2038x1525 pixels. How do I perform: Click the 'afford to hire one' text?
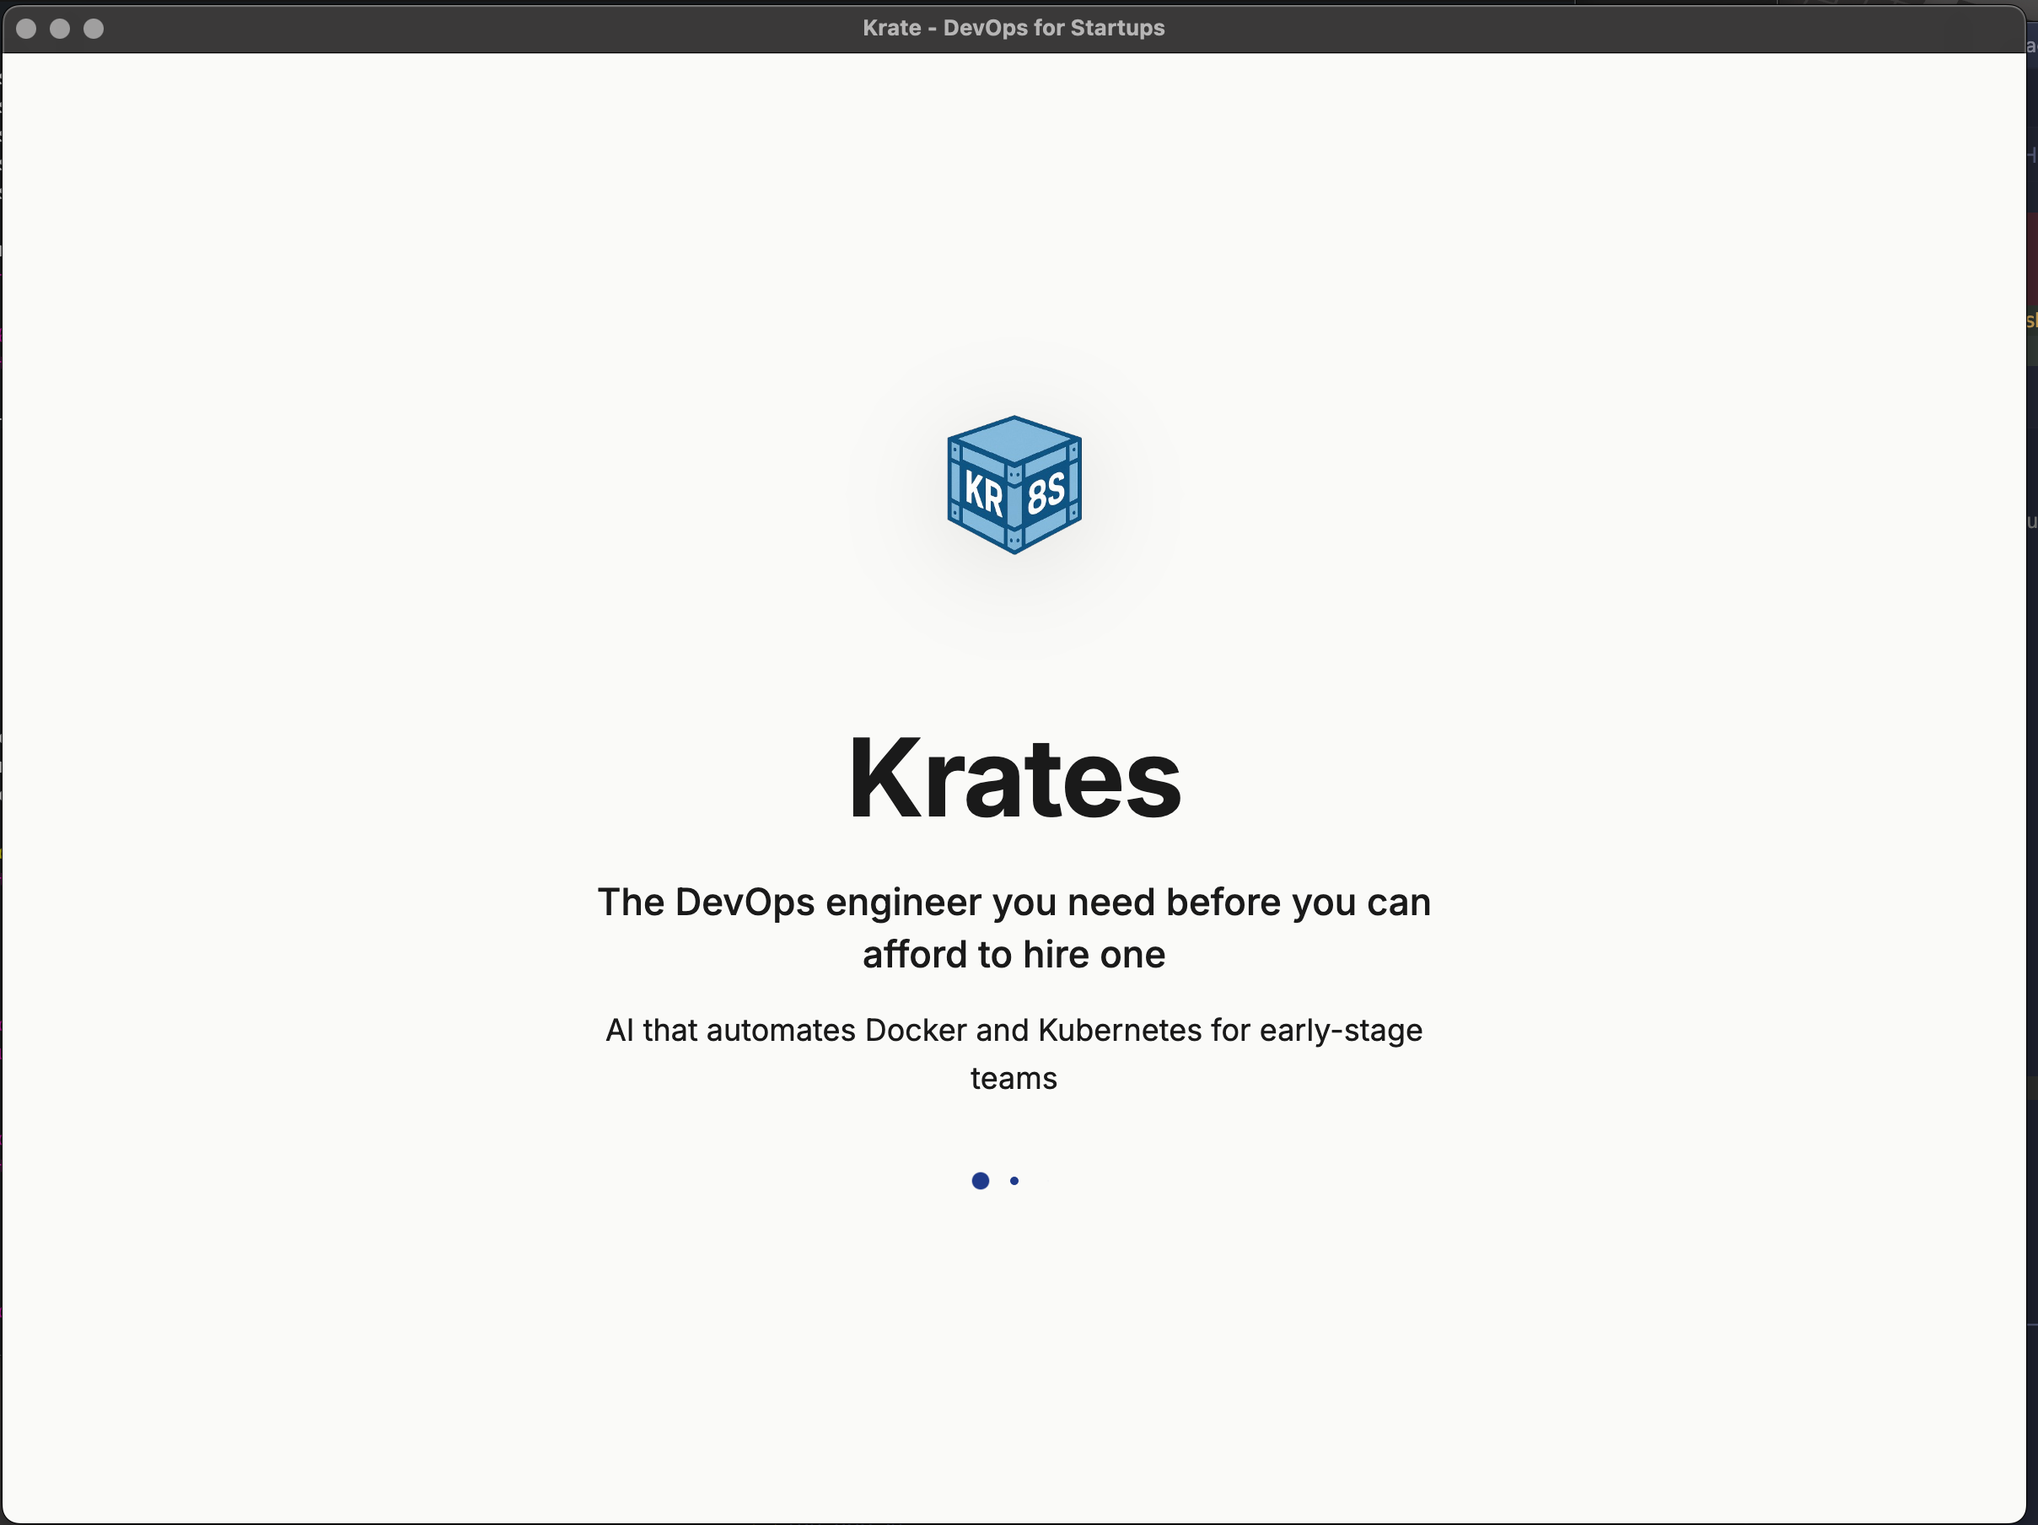pos(1014,955)
